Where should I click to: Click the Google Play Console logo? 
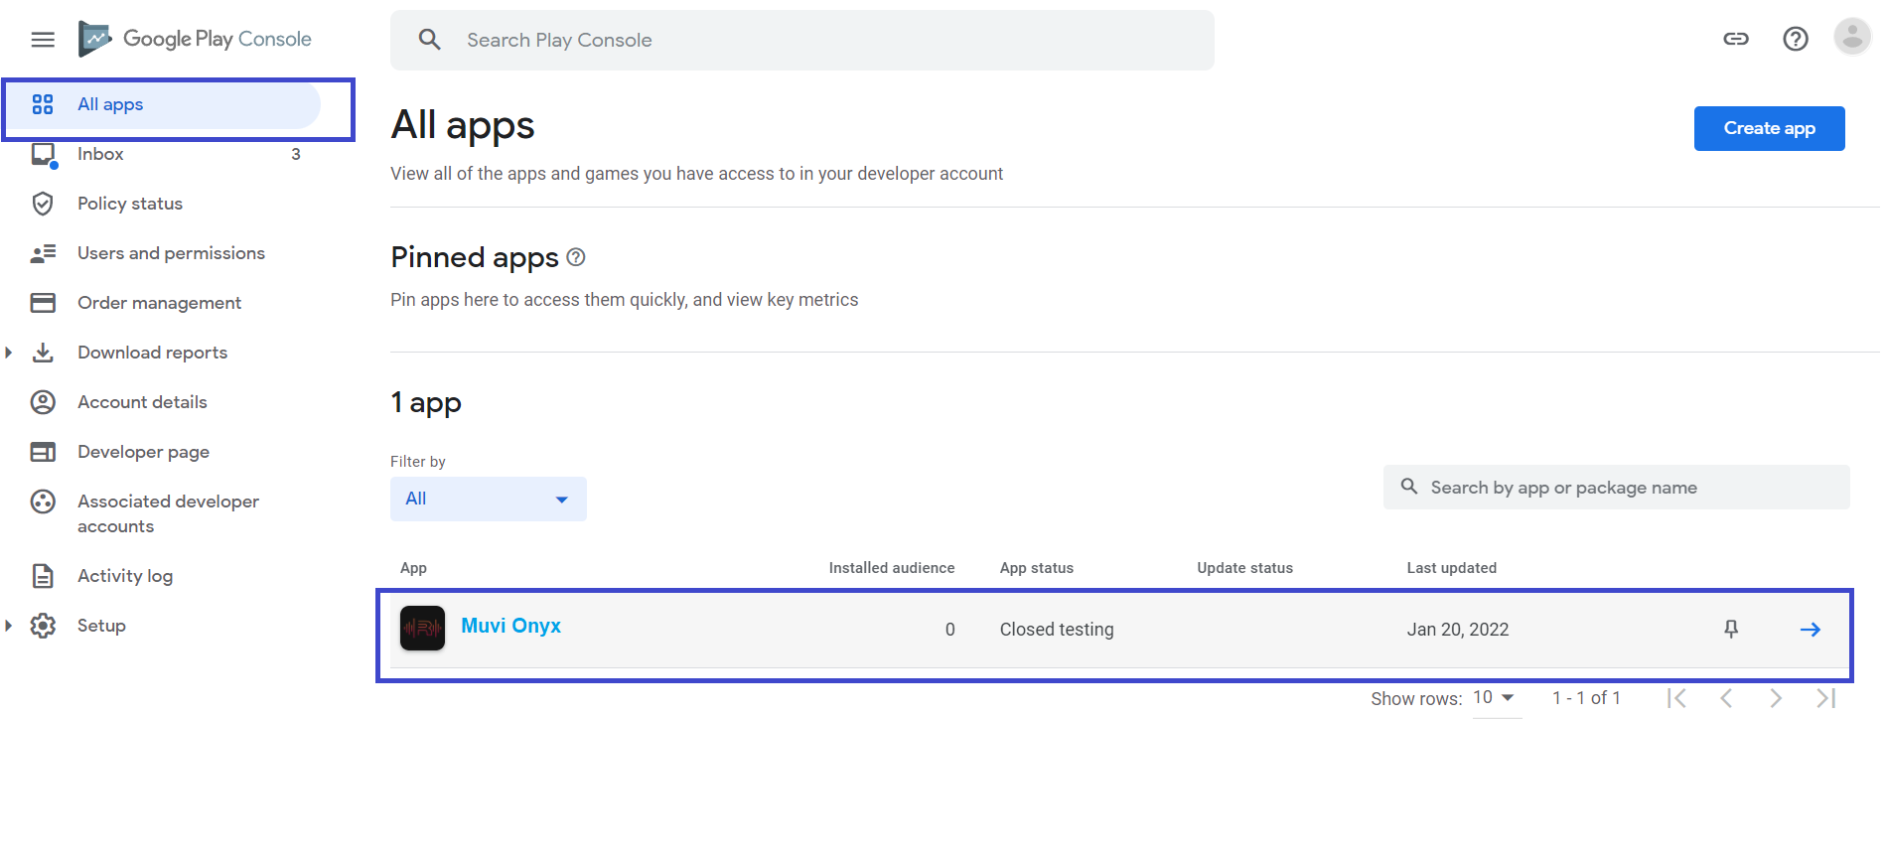[x=195, y=39]
